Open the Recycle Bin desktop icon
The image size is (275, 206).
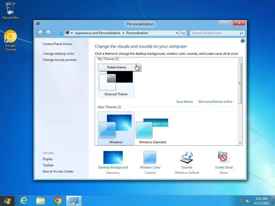(10, 11)
